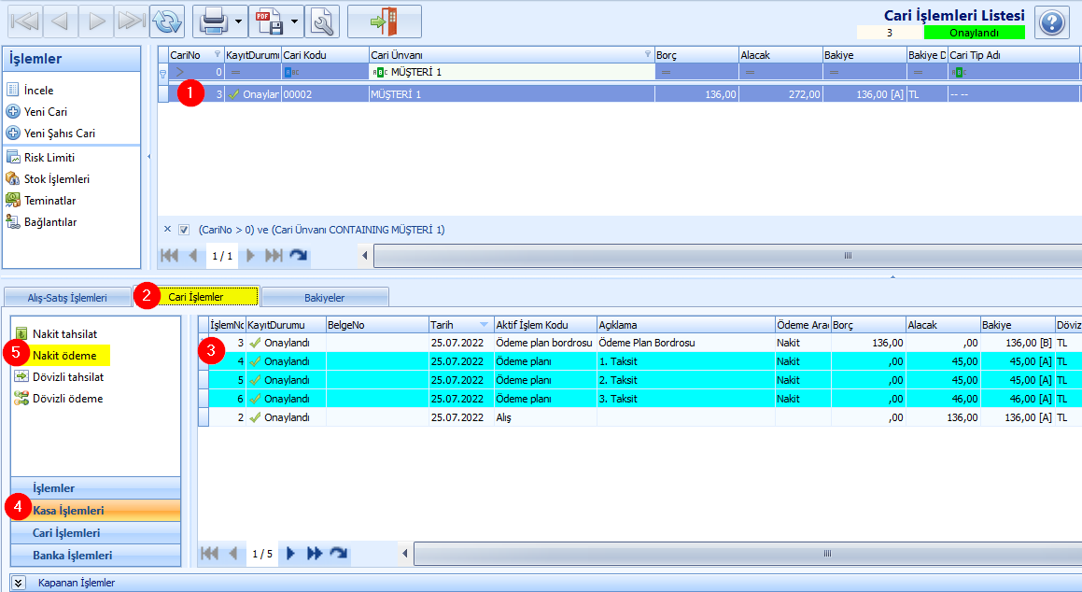Sort by Açıklama column header

click(x=686, y=325)
